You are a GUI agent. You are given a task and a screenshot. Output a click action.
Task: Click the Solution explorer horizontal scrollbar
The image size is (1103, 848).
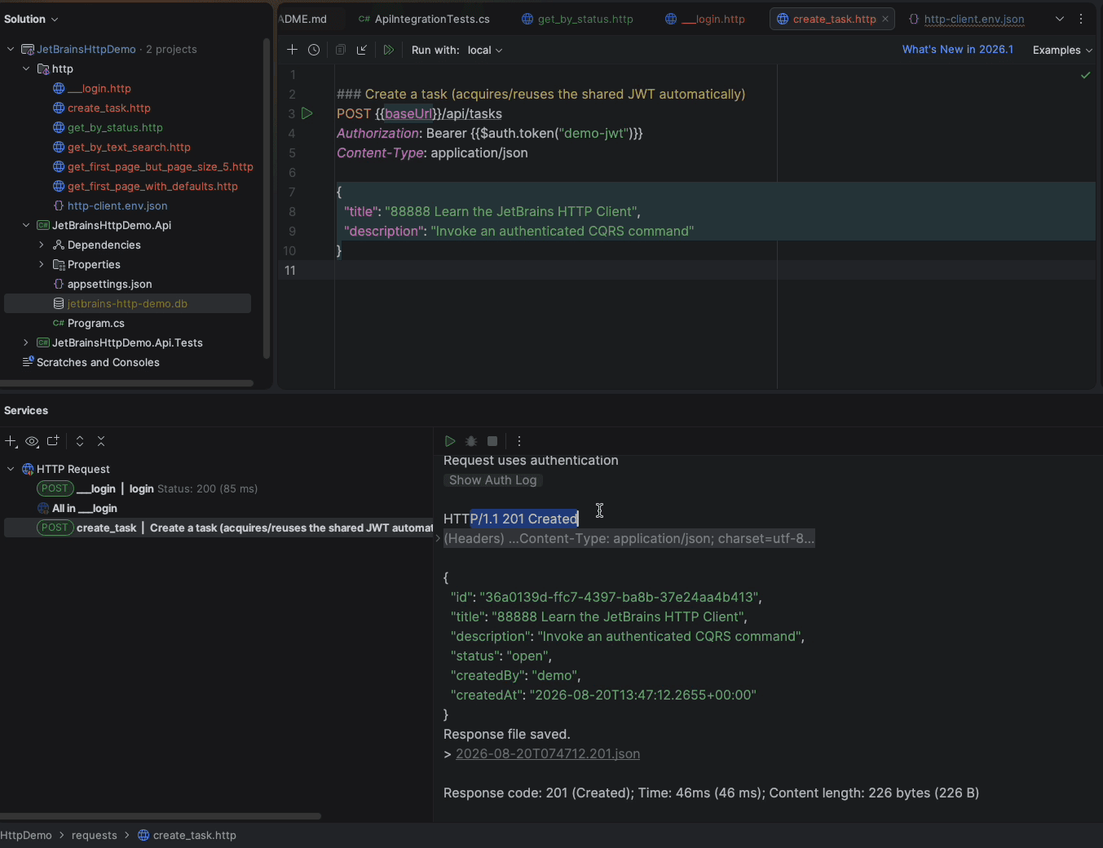[126, 382]
